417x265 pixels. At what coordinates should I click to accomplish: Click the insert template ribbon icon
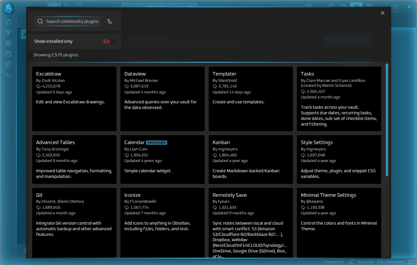tap(8, 64)
